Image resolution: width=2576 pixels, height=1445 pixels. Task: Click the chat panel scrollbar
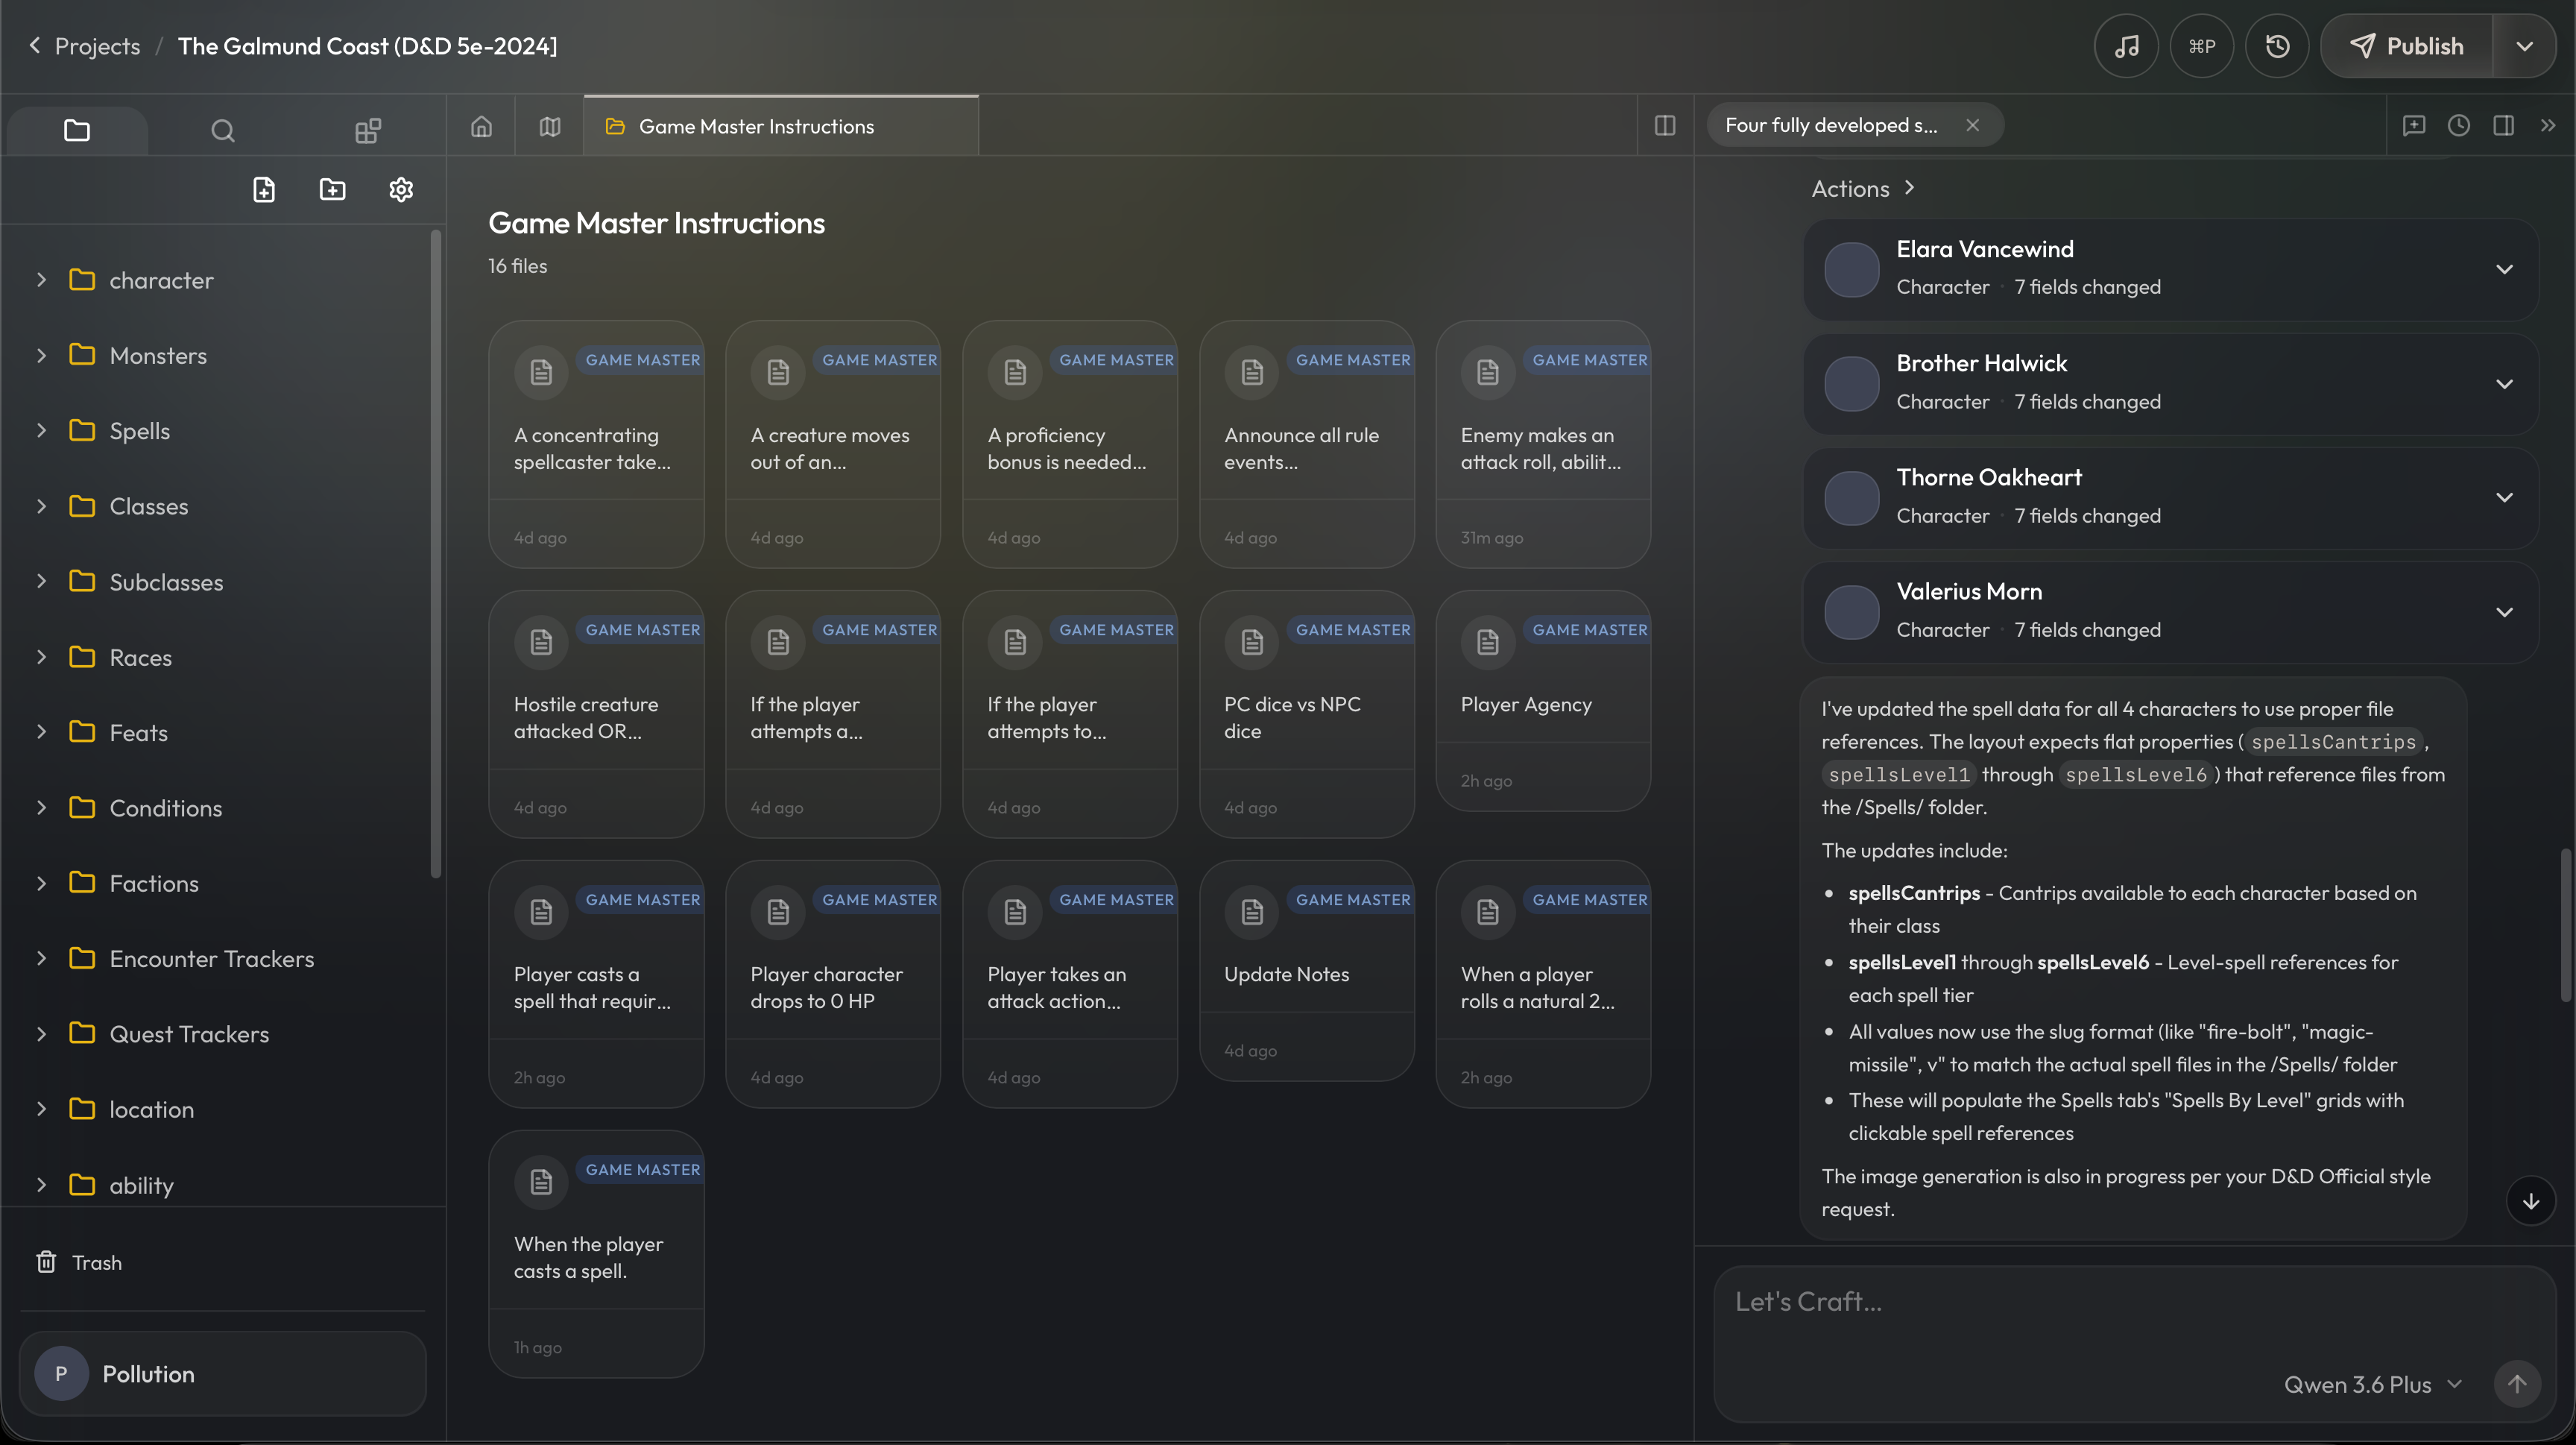click(x=2565, y=925)
